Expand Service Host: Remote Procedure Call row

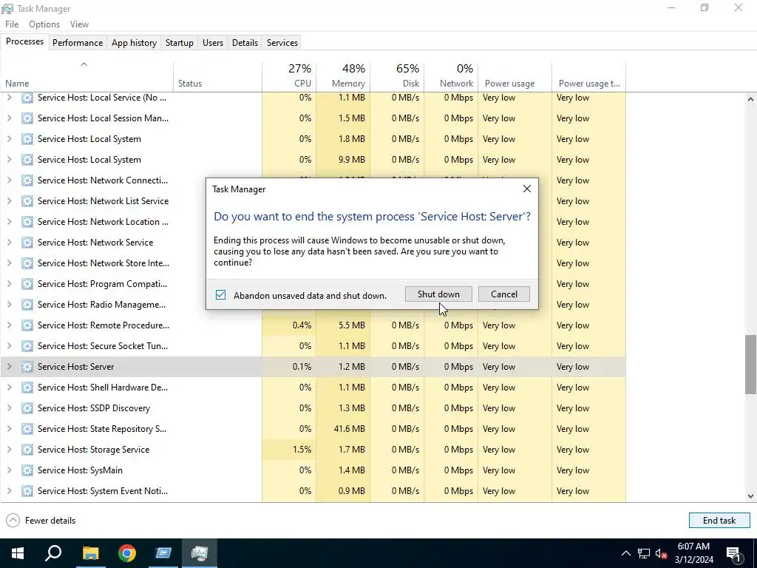[x=9, y=325]
